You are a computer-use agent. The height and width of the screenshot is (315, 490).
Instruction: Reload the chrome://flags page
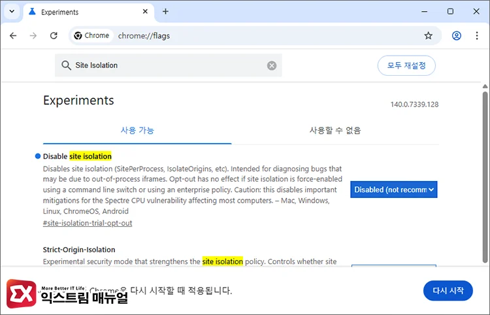pyautogui.click(x=54, y=36)
